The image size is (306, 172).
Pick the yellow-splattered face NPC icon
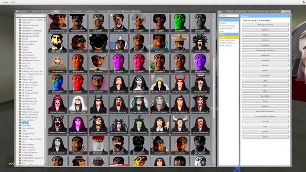57,43
